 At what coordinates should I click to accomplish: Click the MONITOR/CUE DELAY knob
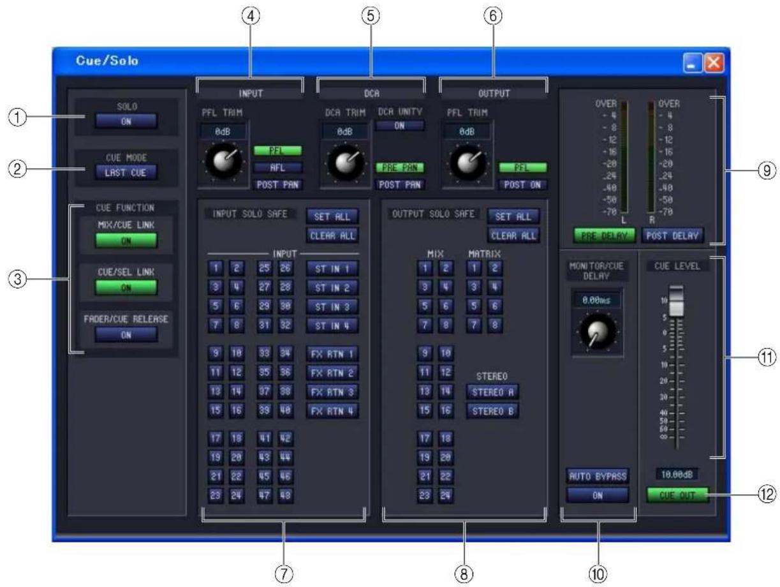coord(597,332)
